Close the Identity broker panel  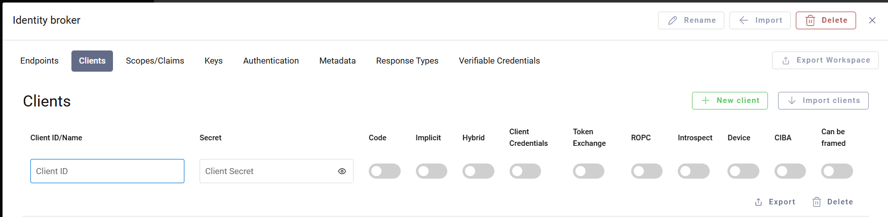click(872, 20)
